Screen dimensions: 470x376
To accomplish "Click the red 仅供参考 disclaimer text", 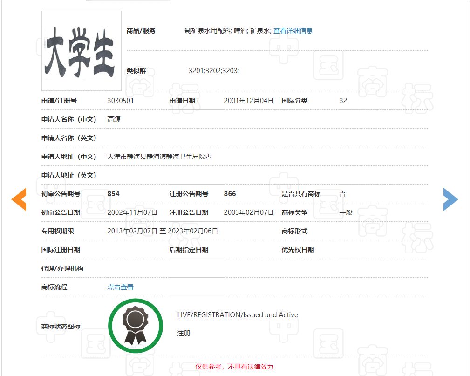I will pos(234,367).
